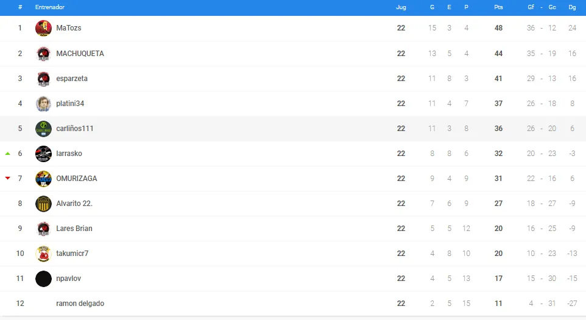
Task: Click npavlov goal difference -15
Action: click(572, 279)
